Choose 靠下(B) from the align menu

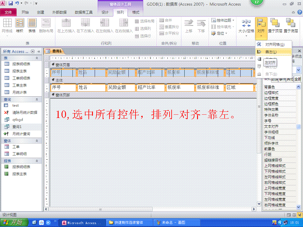pos(273,74)
